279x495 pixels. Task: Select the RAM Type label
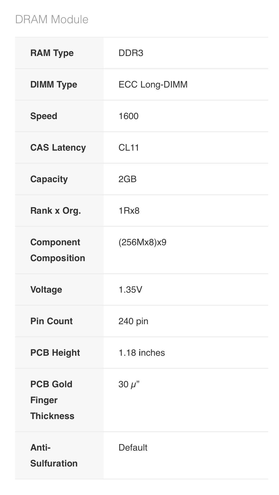point(52,53)
